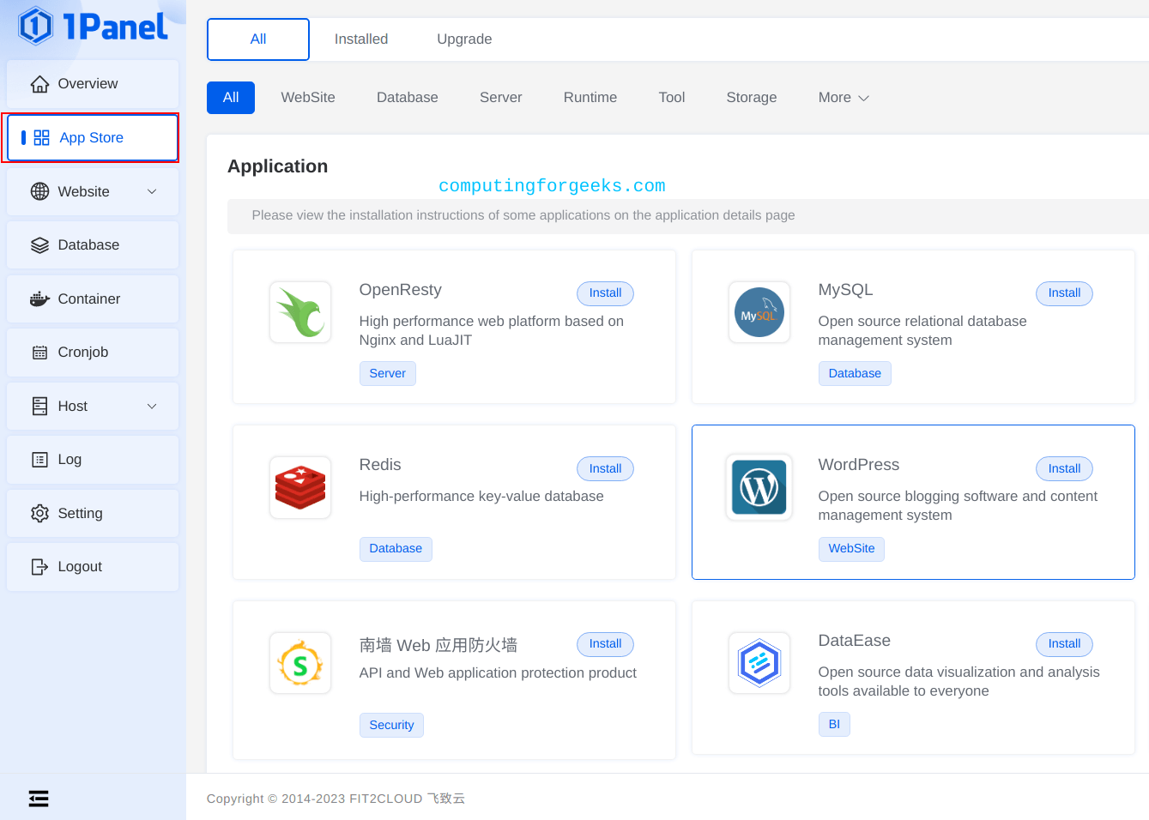Select the App Store grid icon in sidebar
Image resolution: width=1149 pixels, height=820 pixels.
click(x=40, y=137)
